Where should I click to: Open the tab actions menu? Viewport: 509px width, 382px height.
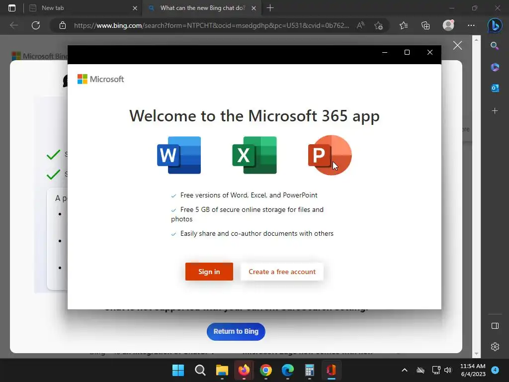tap(12, 8)
